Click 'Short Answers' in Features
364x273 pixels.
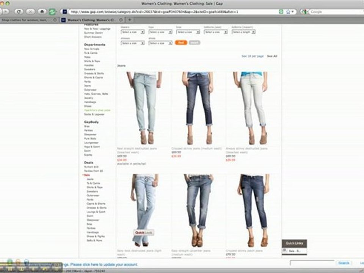(93, 37)
